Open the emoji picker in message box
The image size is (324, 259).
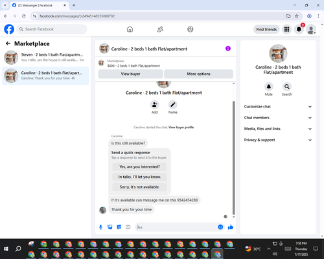(220, 227)
